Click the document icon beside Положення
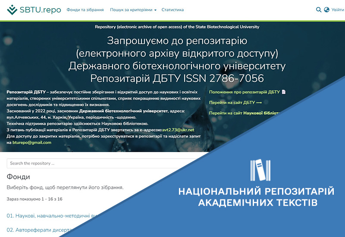This screenshot has height=237, width=345. [284, 92]
